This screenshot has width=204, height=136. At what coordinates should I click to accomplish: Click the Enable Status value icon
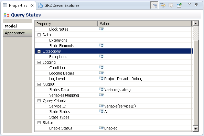tap(101, 128)
